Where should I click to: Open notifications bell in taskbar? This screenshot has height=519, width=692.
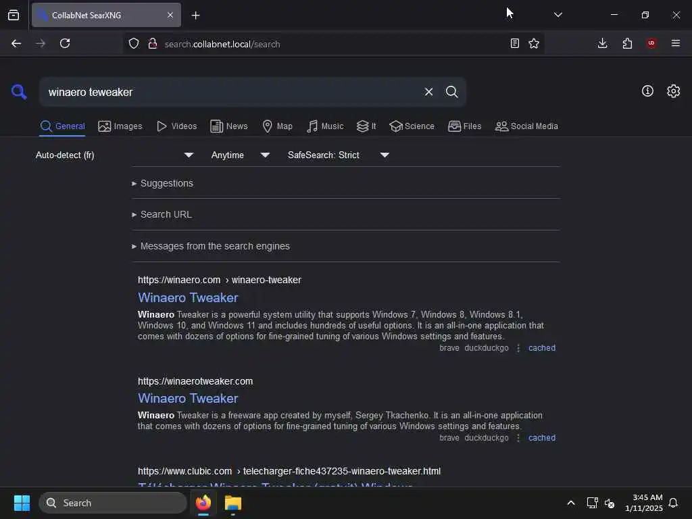coord(673,503)
